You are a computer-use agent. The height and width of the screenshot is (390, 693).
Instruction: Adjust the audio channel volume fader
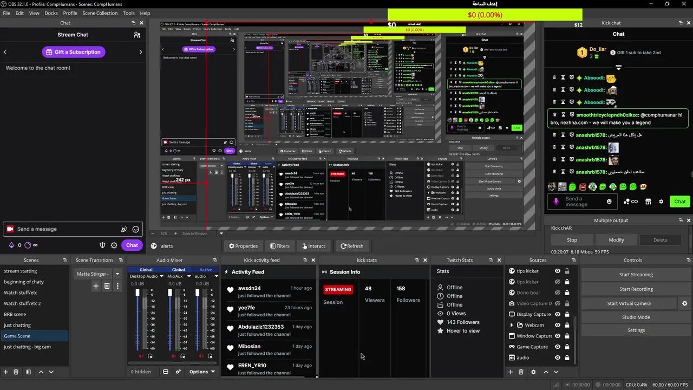click(197, 293)
